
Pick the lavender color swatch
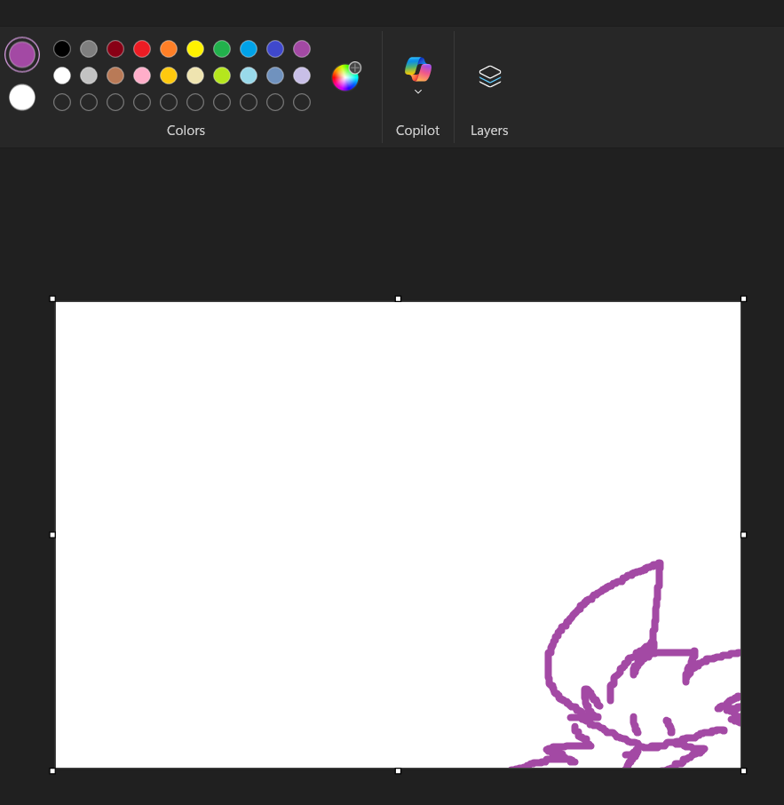pos(302,76)
